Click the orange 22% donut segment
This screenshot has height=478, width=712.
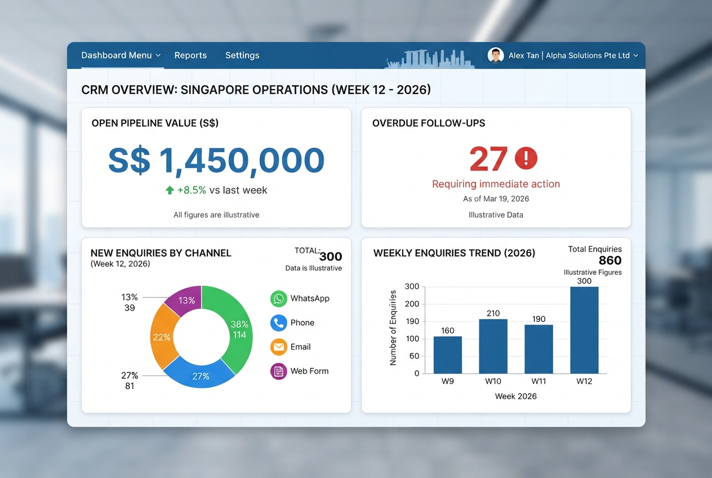(x=162, y=337)
